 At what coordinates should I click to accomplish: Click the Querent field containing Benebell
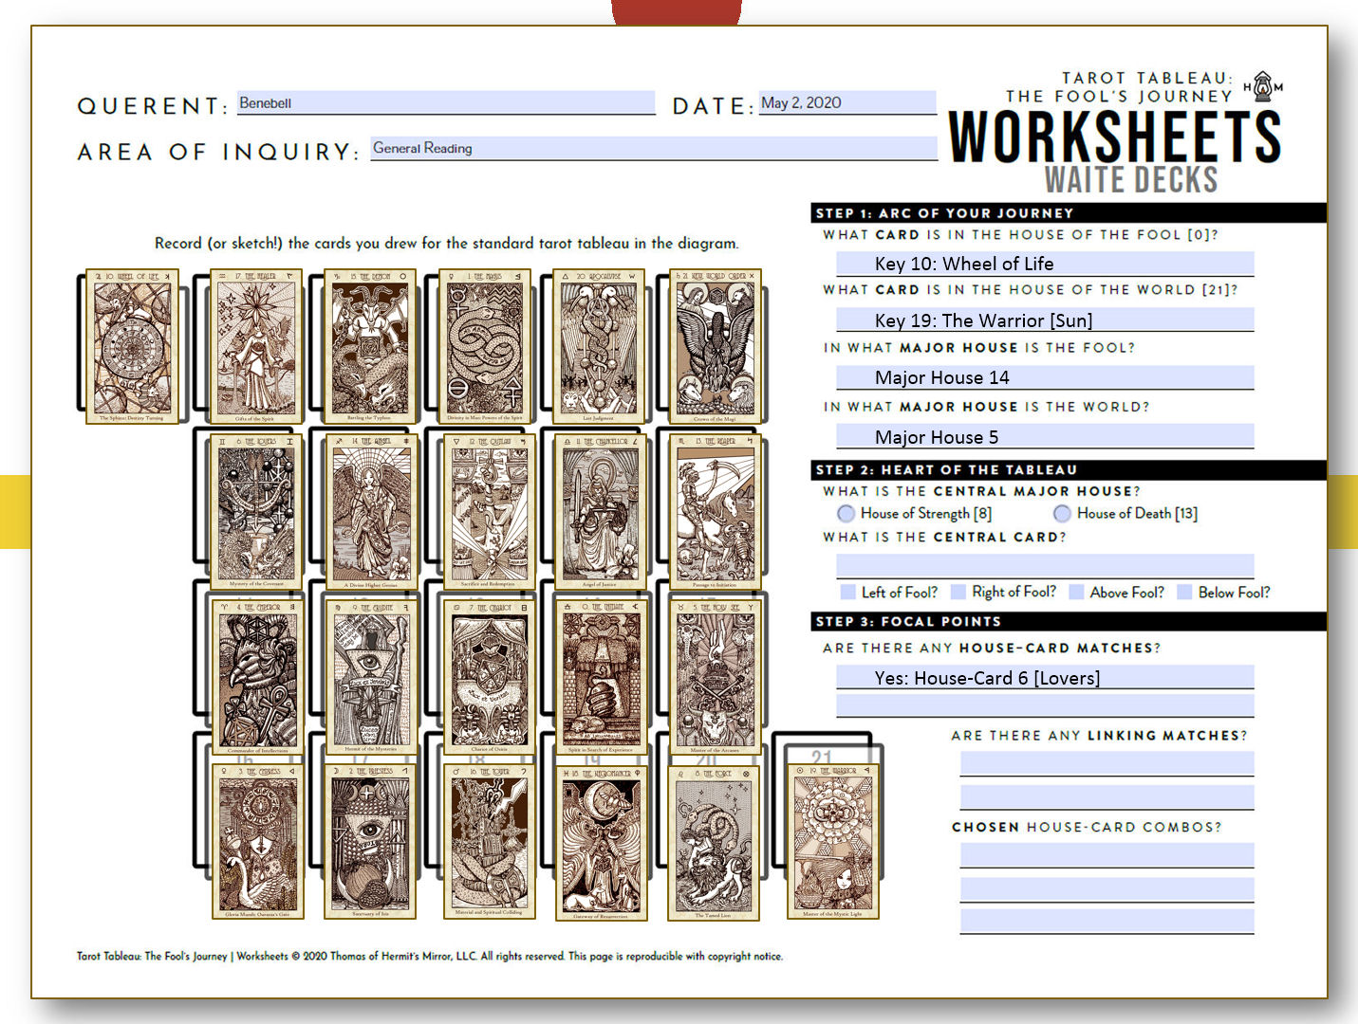(446, 102)
